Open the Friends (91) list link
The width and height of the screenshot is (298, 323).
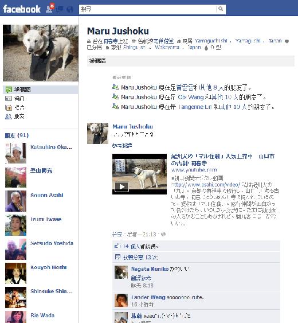coord(17,135)
